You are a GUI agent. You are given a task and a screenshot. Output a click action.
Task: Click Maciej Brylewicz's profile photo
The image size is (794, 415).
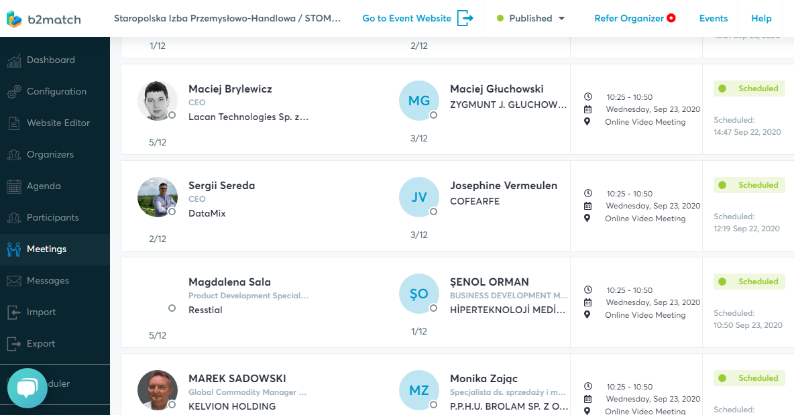158,101
